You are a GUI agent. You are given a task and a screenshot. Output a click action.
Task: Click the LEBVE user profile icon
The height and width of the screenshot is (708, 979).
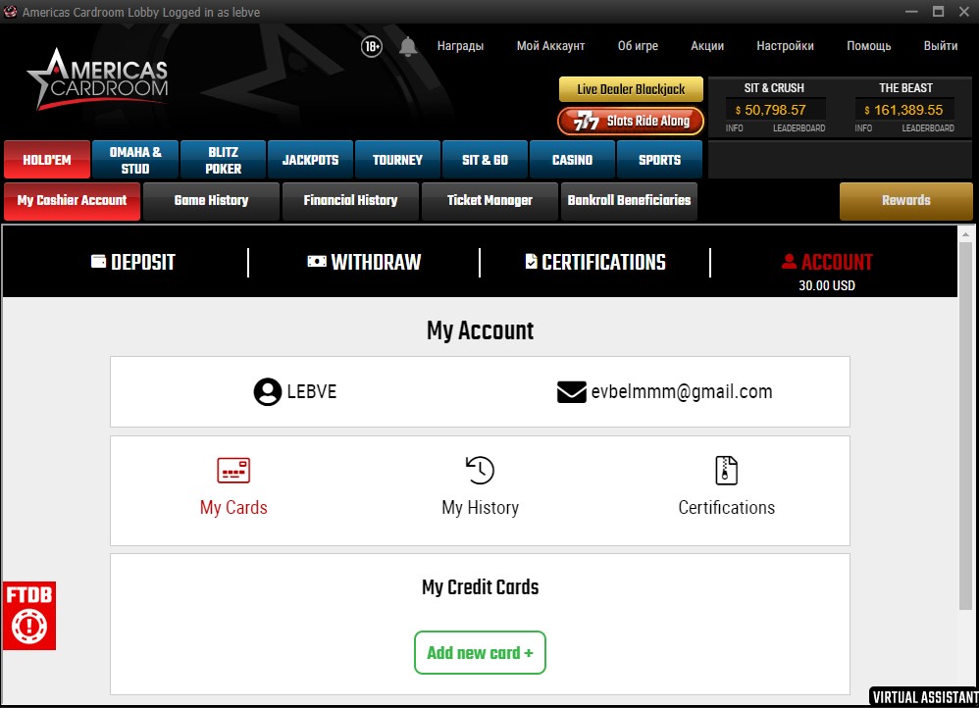(268, 392)
